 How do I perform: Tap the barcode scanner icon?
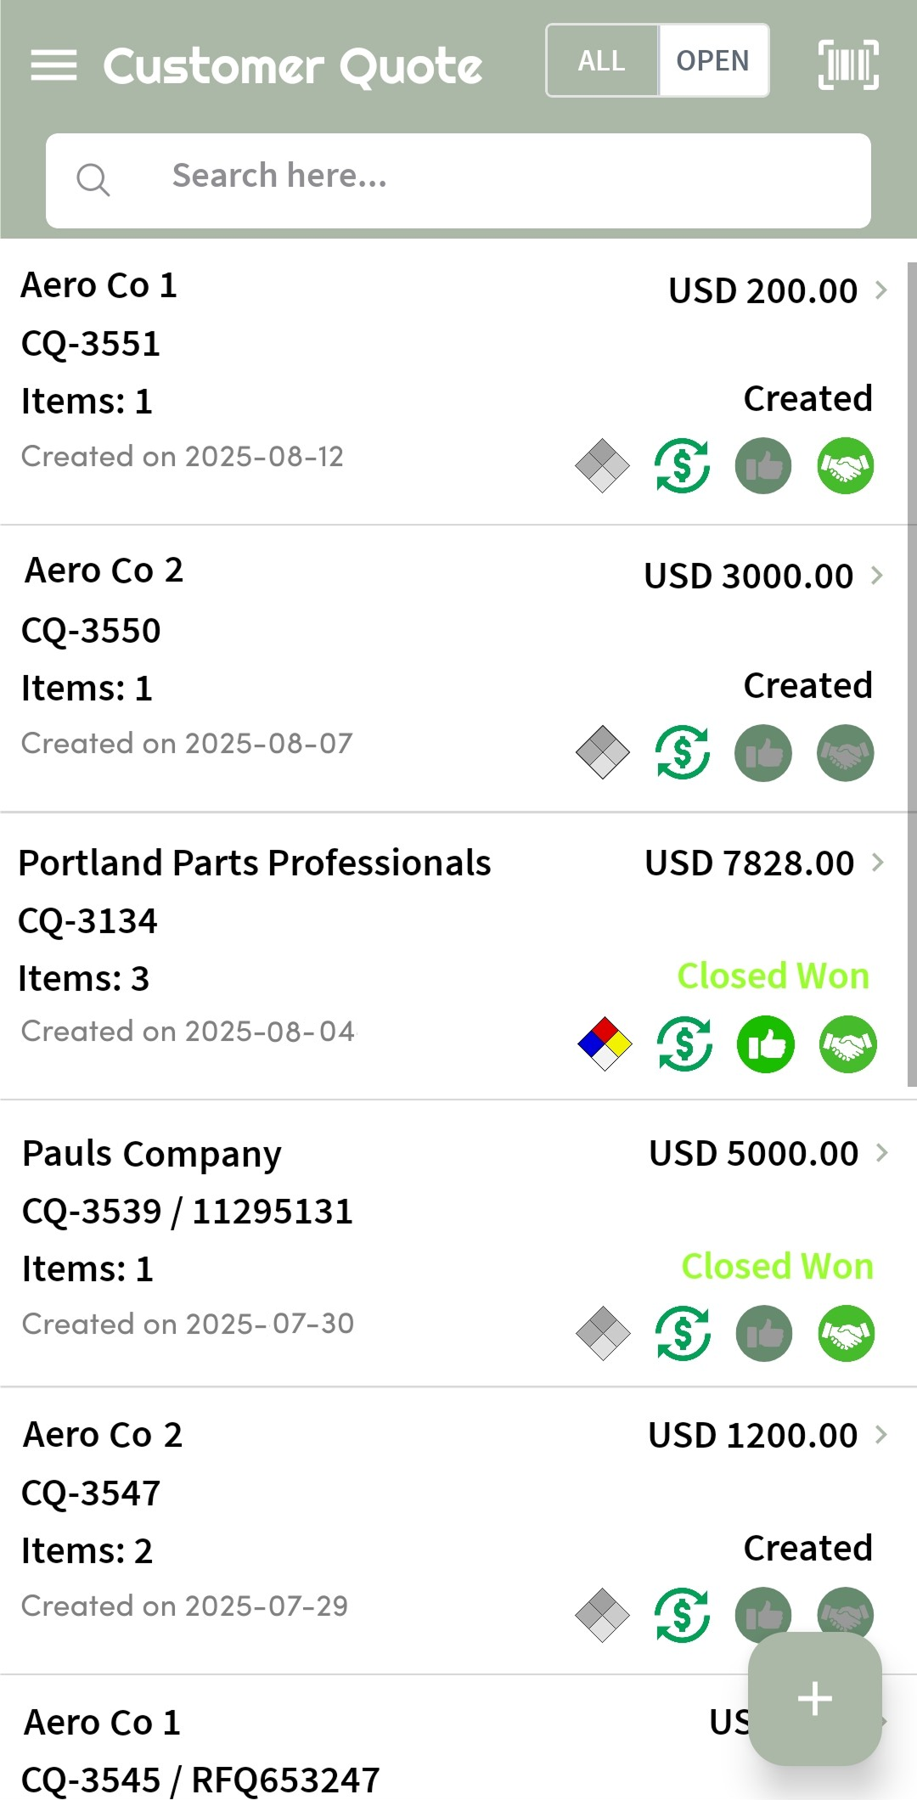[x=847, y=65]
